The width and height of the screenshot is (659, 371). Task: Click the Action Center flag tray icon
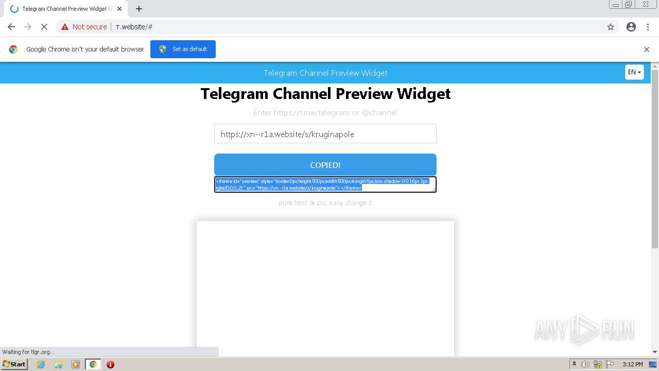(x=609, y=364)
